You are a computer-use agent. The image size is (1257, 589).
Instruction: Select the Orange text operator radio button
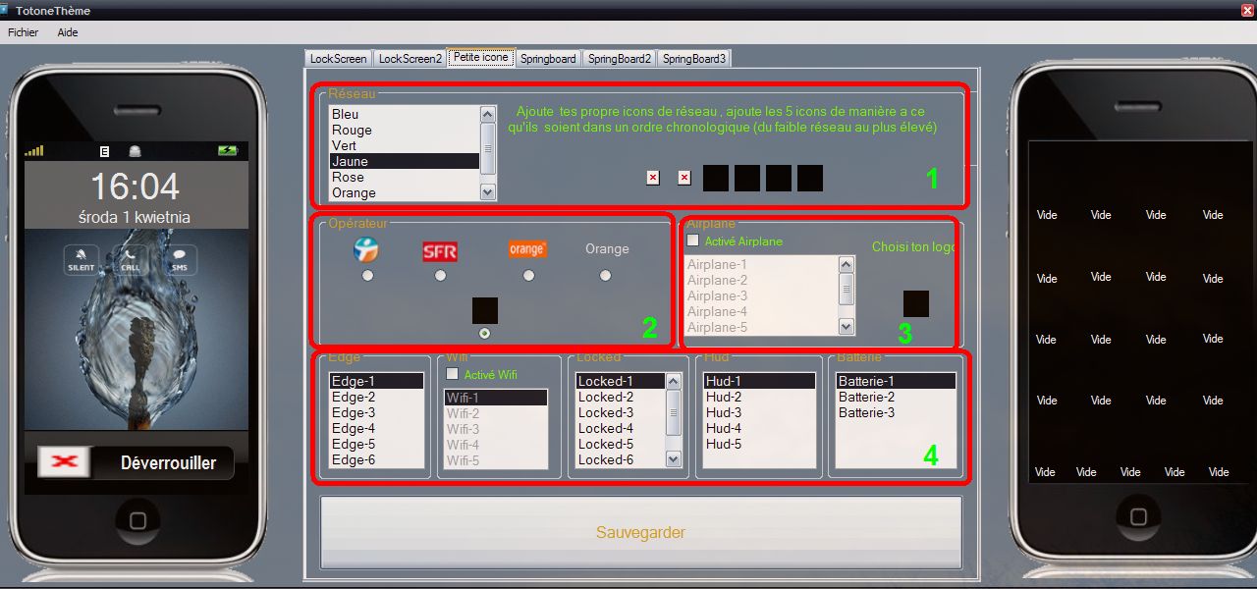606,276
